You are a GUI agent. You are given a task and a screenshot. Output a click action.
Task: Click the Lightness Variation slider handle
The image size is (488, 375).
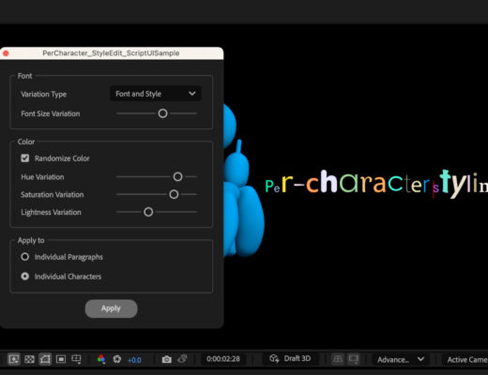pyautogui.click(x=148, y=212)
